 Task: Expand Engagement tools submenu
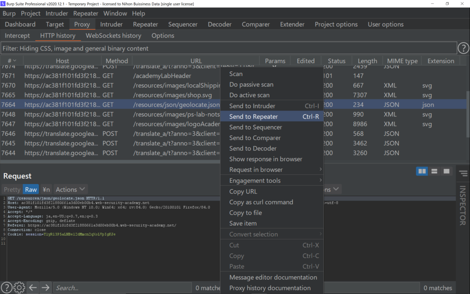[x=272, y=181]
